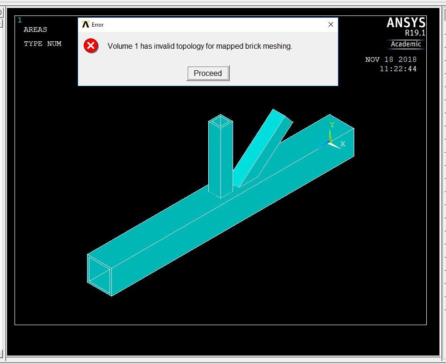Click the 'TYPE NUM' label
Viewport: 446px width, 364px height.
pos(43,44)
